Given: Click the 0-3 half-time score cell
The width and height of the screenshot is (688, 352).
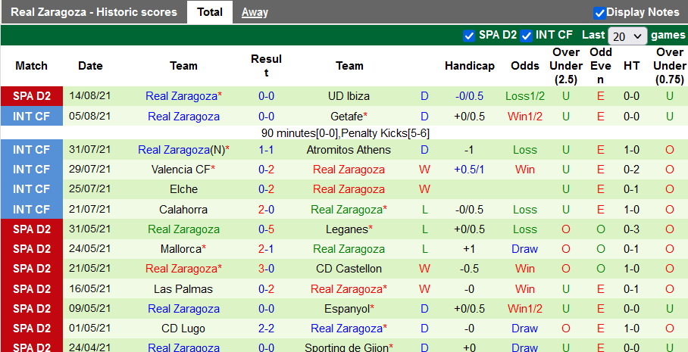Looking at the screenshot, I should [x=631, y=229].
